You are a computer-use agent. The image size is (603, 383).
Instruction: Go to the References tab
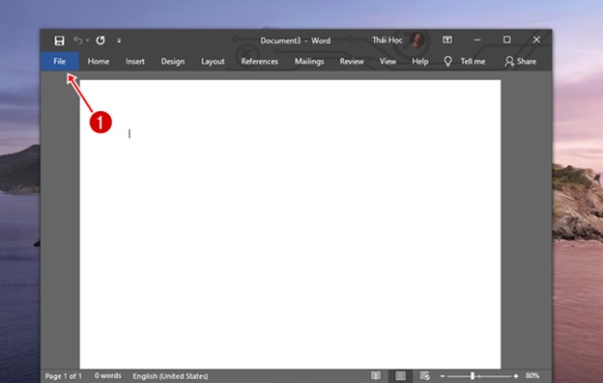tap(260, 62)
